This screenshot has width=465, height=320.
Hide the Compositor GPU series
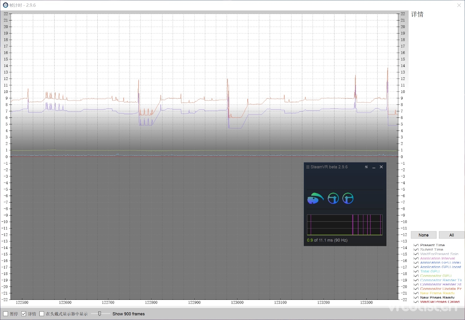(x=416, y=275)
